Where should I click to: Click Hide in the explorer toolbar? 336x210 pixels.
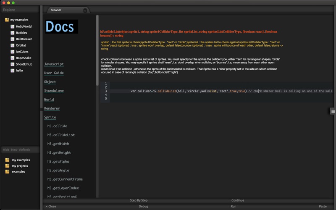click(x=6, y=150)
